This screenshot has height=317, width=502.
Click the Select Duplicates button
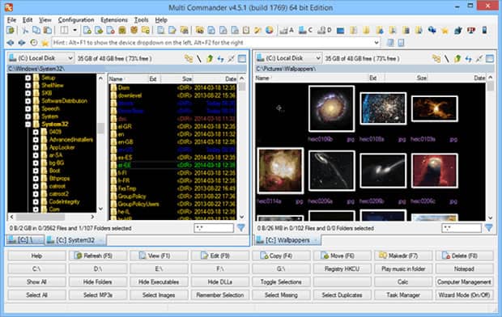coord(342,295)
